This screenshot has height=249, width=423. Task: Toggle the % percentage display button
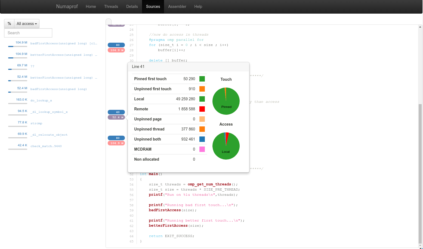[9, 24]
